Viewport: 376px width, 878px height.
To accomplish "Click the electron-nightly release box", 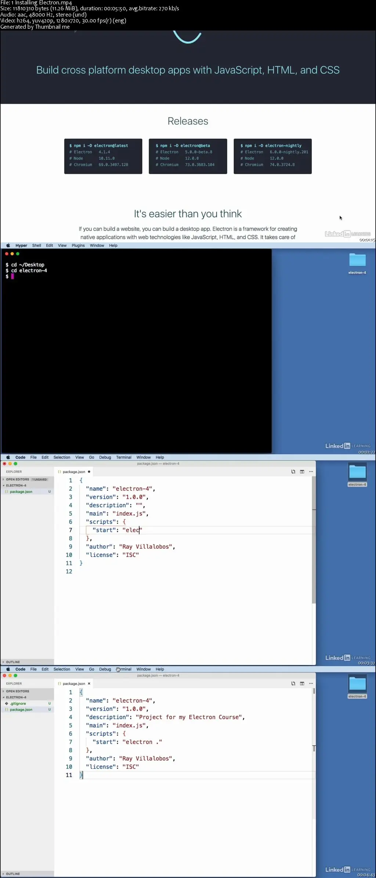I will (273, 156).
